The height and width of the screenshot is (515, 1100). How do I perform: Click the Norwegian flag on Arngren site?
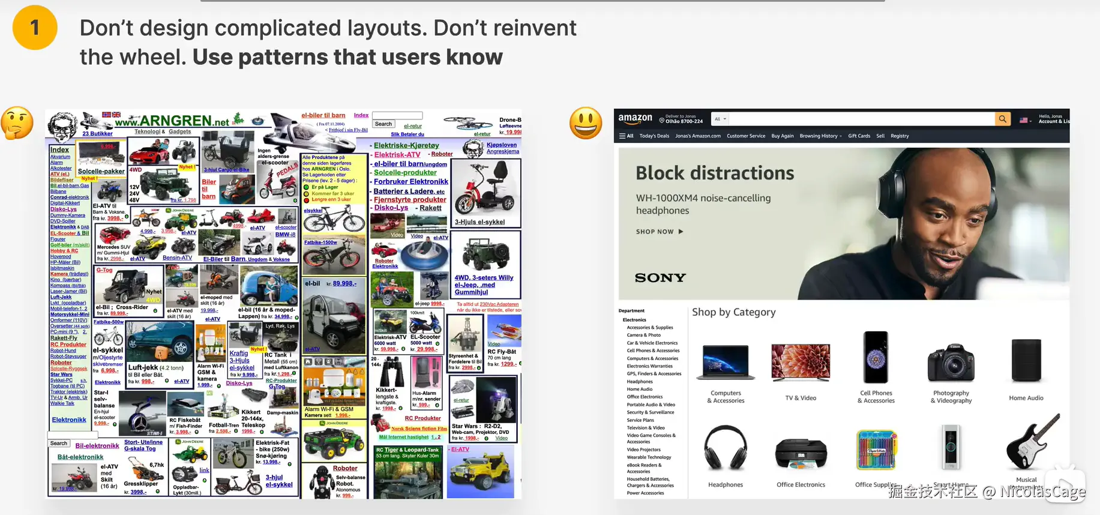pyautogui.click(x=106, y=114)
